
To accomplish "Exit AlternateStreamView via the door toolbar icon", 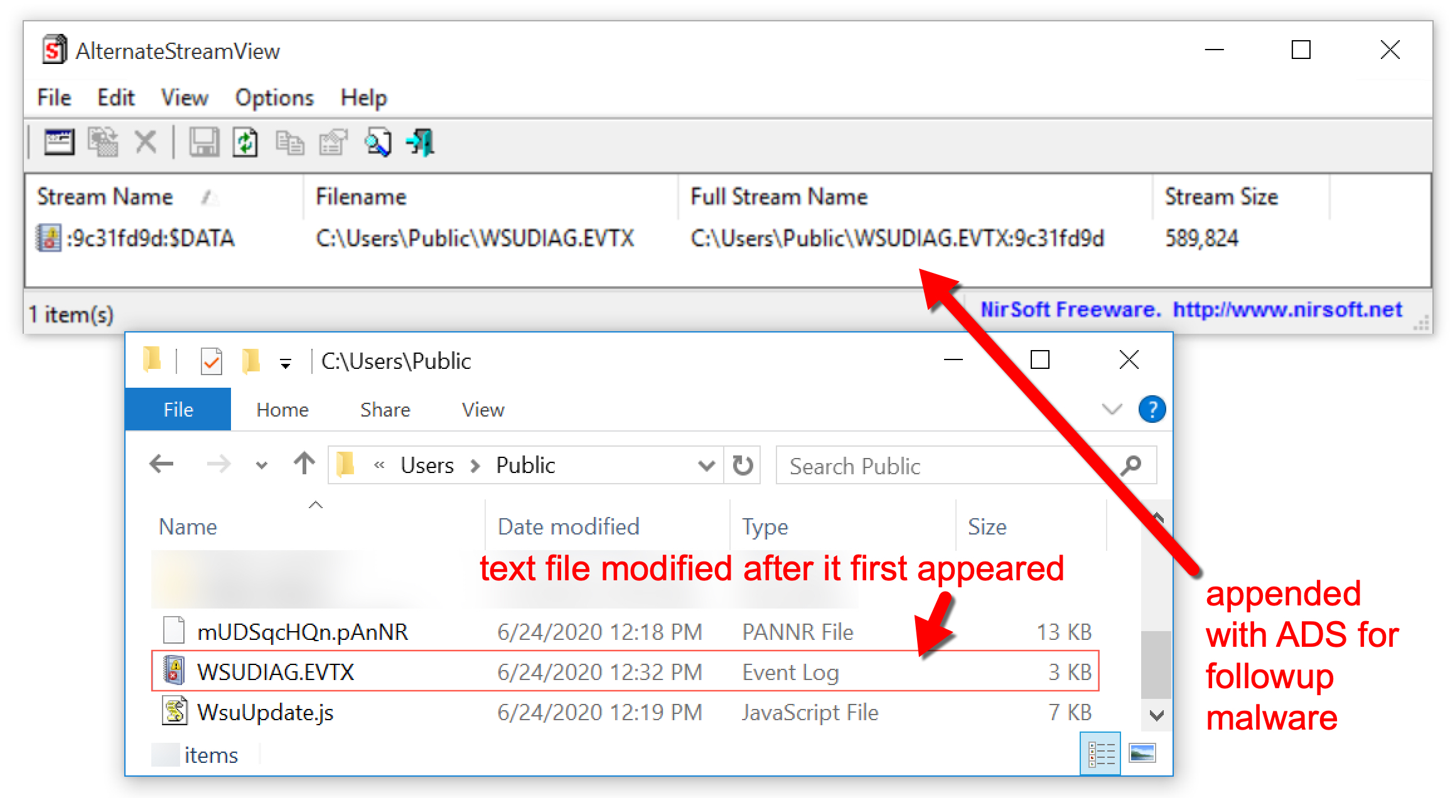I will (419, 142).
